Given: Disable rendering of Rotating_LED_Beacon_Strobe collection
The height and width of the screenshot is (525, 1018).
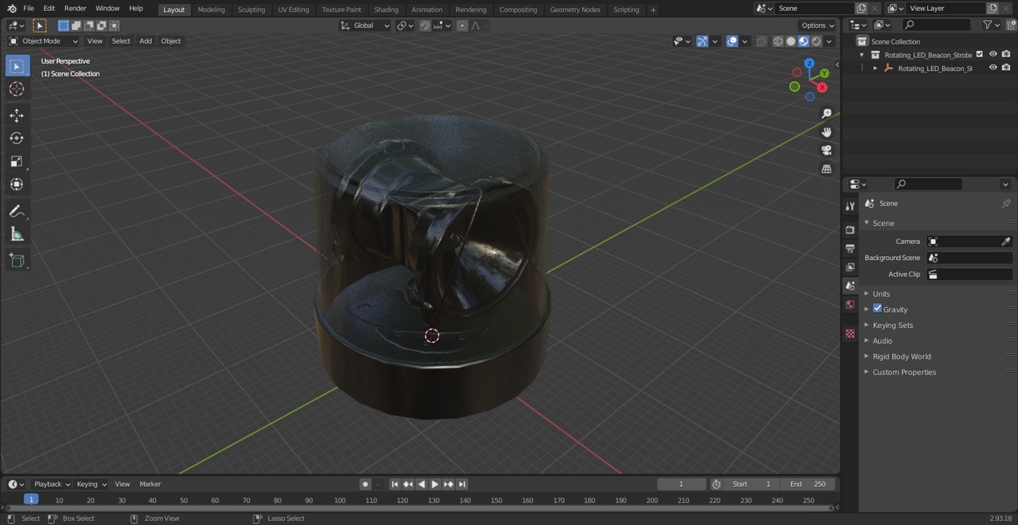Looking at the screenshot, I should tap(1006, 54).
